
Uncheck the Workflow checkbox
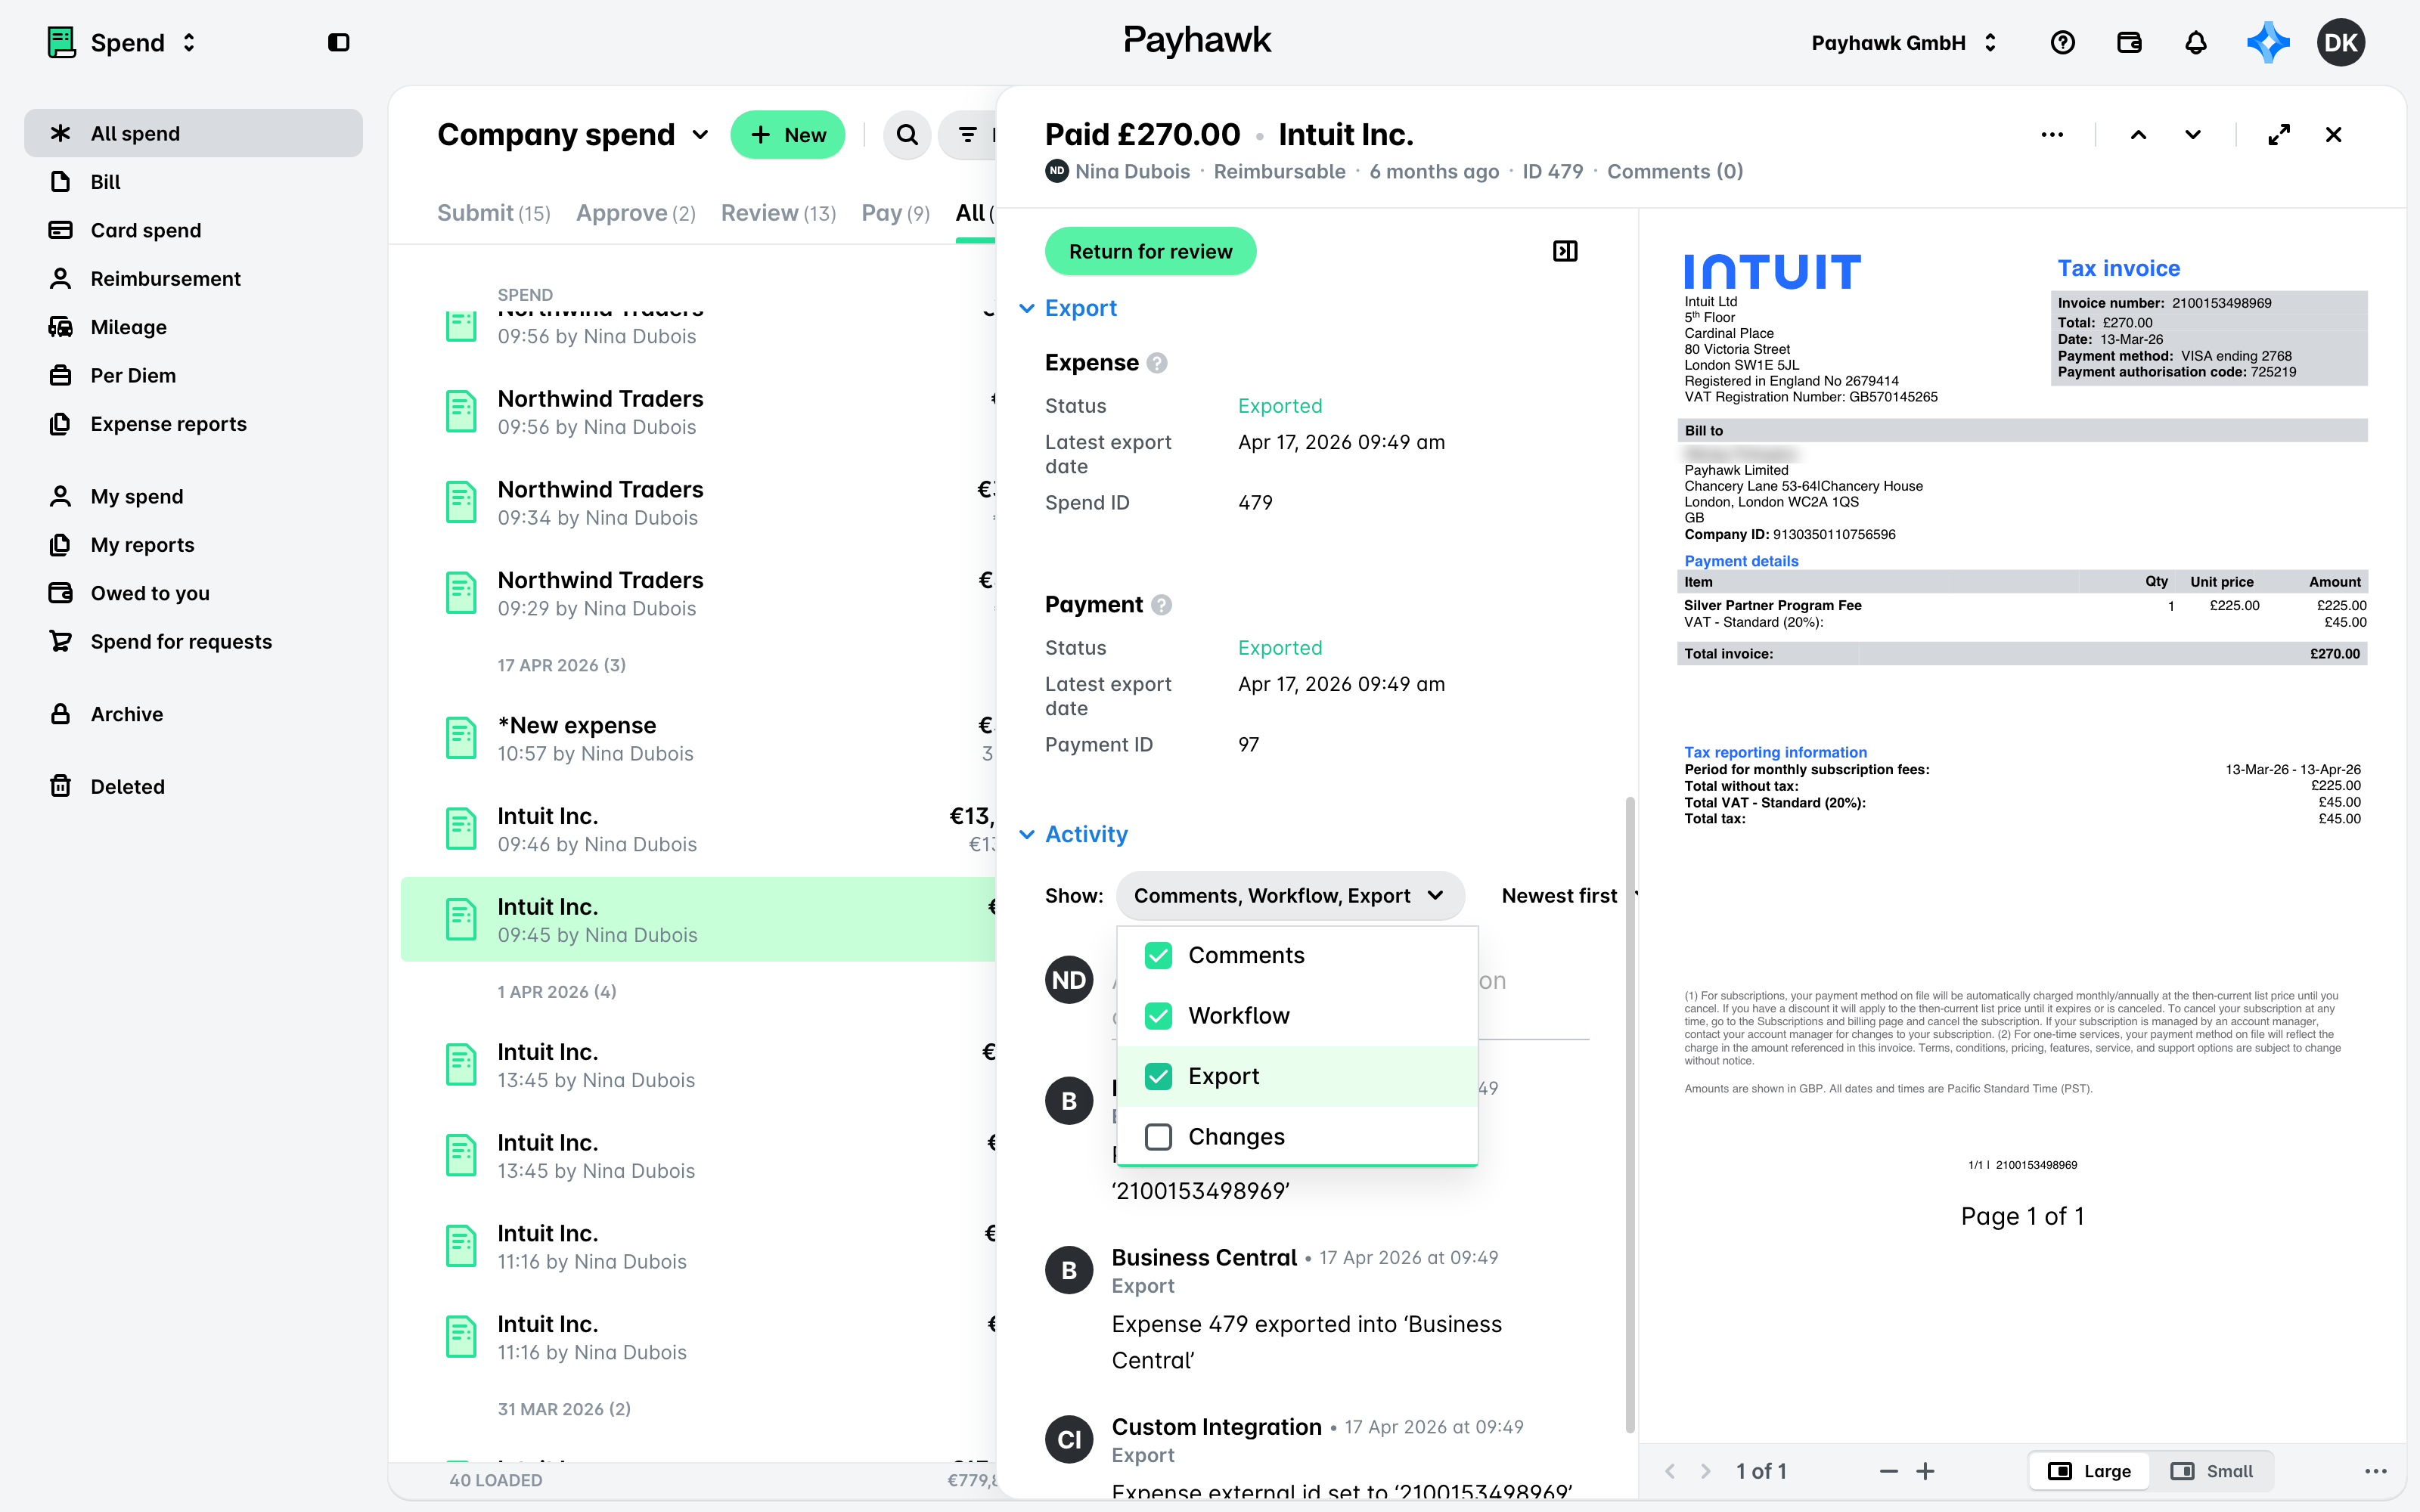point(1158,1016)
